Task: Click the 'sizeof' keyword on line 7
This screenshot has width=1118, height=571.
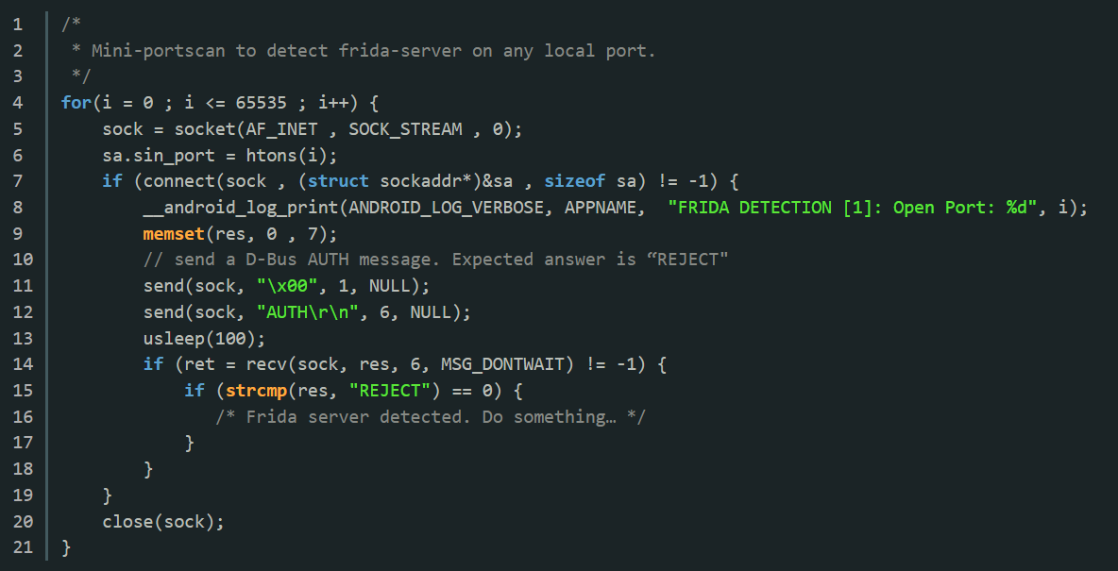Action: [575, 181]
